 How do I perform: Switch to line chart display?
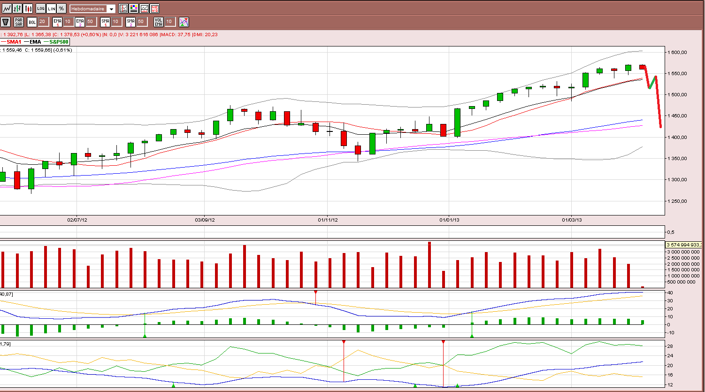[7, 8]
